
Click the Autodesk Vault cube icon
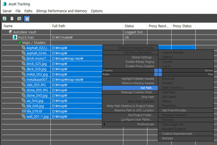pos(10,32)
